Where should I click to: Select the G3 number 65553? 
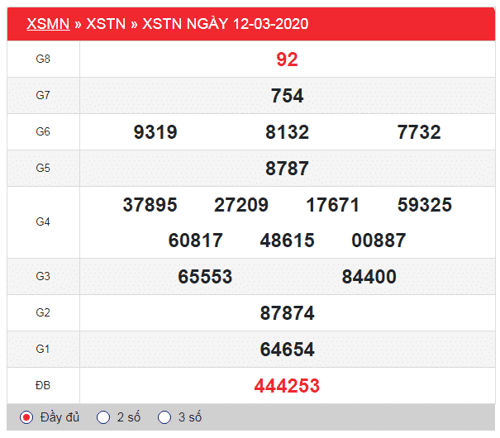tap(205, 277)
